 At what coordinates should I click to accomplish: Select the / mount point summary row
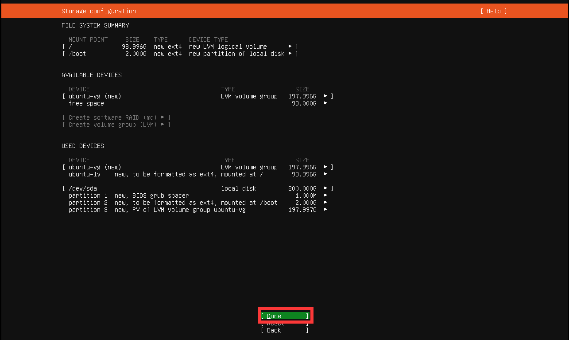(x=180, y=47)
